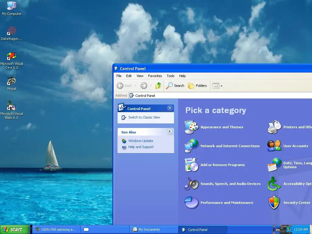Screen dimensions: 312x234
Task: Click Network and Internet Connections icon
Action: click(x=191, y=146)
